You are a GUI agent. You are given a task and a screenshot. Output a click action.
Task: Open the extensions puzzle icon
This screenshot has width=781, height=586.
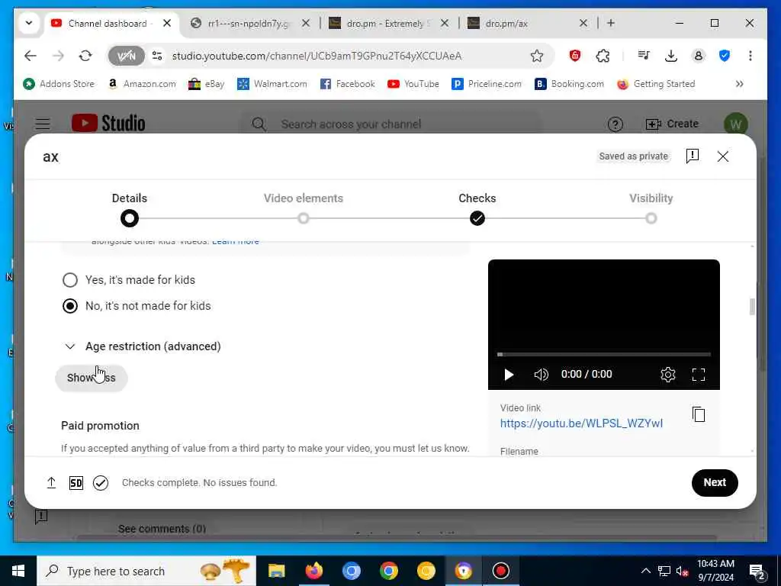603,56
